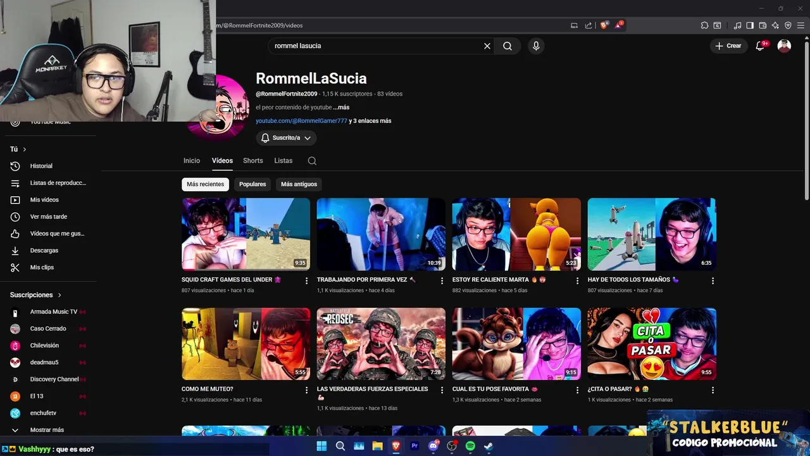Switch to the Inicio tab
810x456 pixels.
point(192,161)
